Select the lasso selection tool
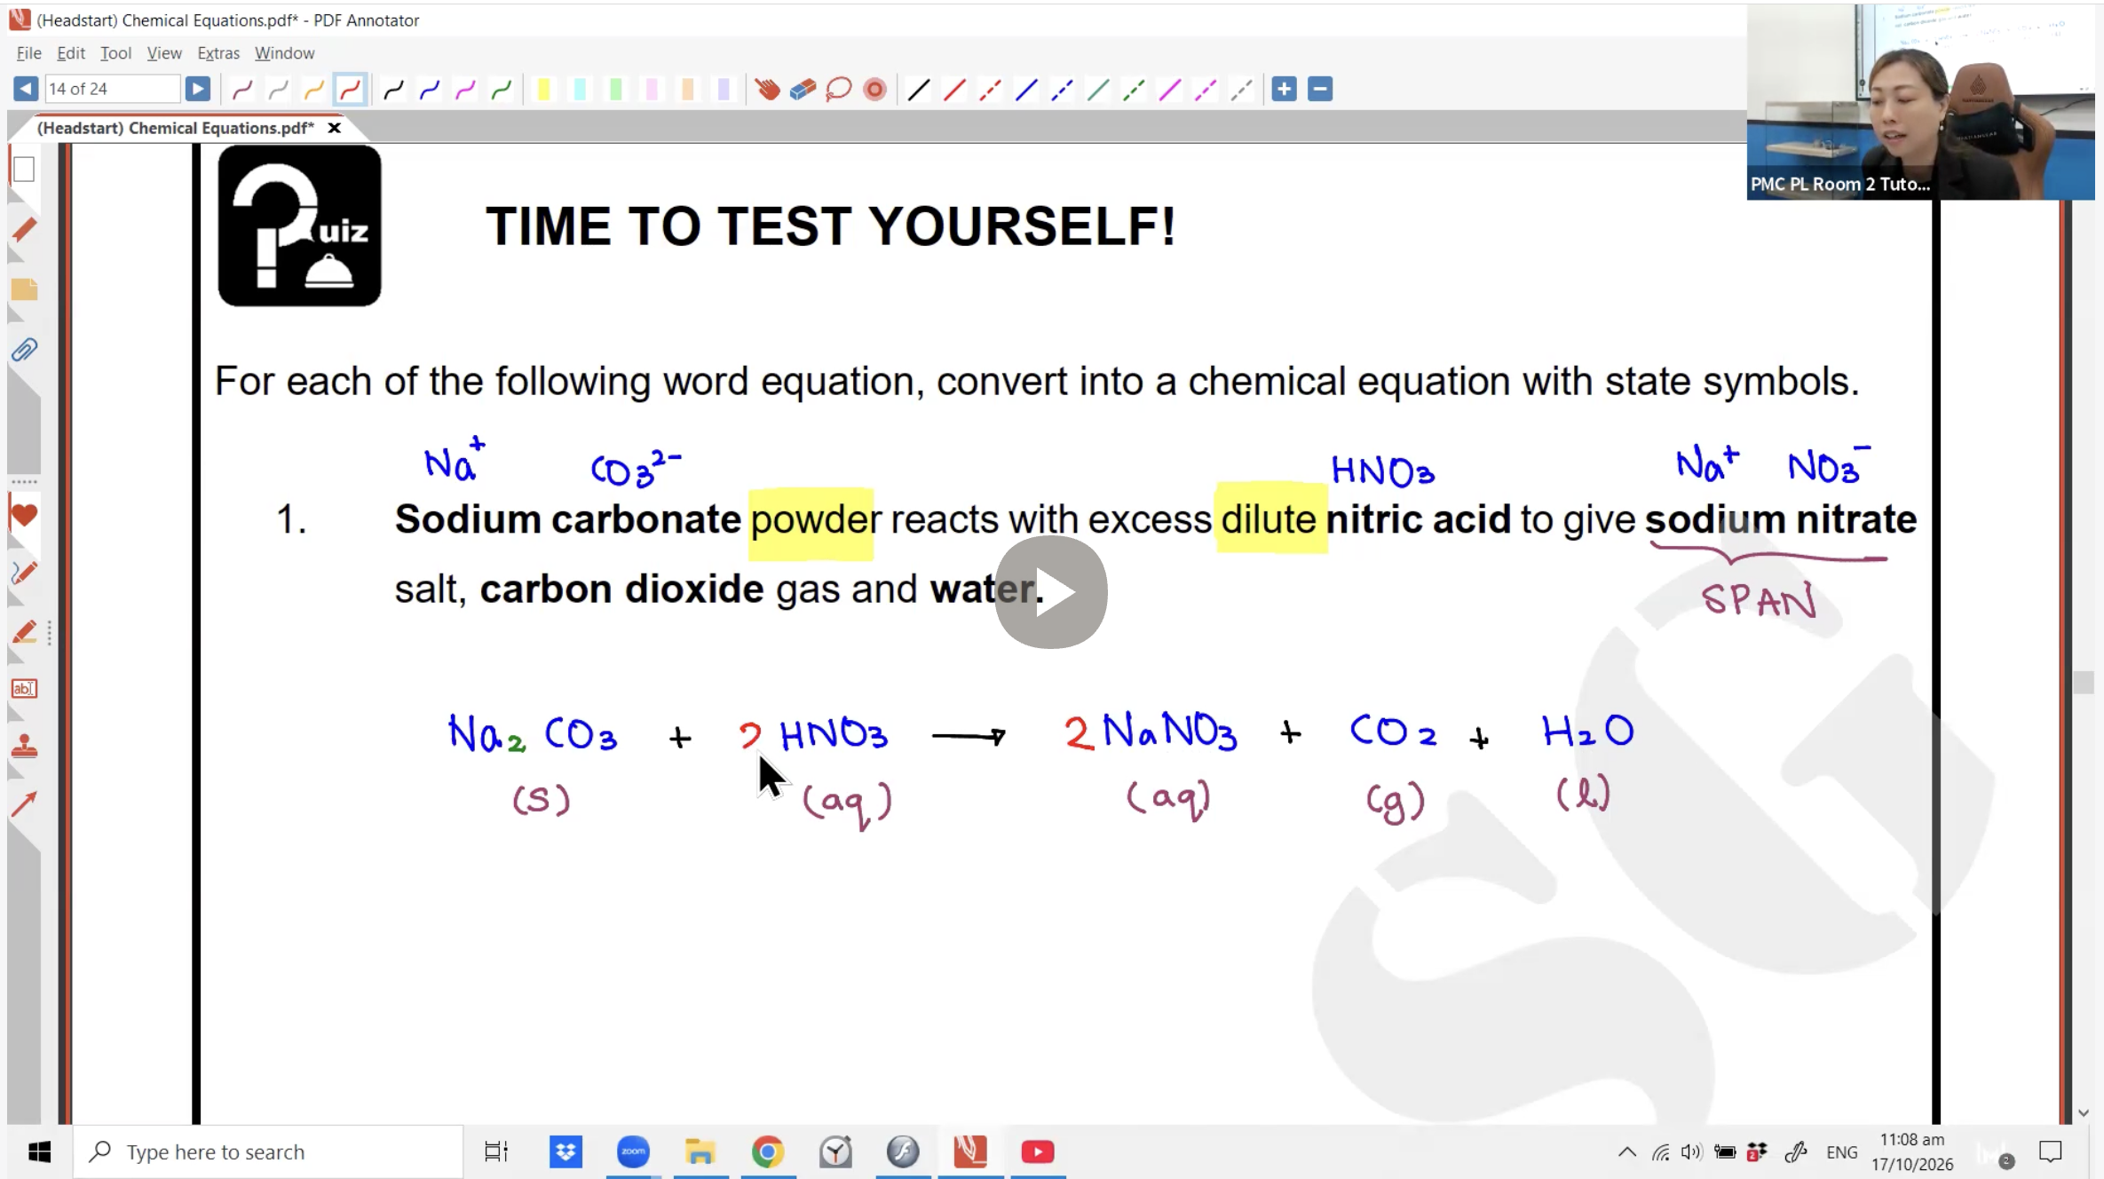Viewport: 2104px width, 1179px height. [838, 89]
